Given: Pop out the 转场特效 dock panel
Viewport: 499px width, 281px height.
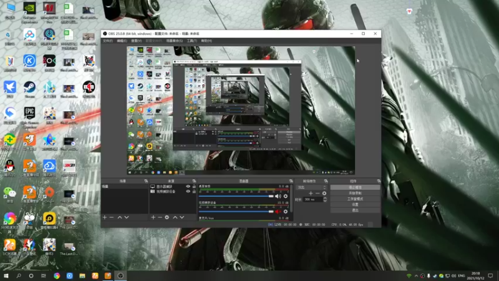Looking at the screenshot, I should tap(326, 181).
